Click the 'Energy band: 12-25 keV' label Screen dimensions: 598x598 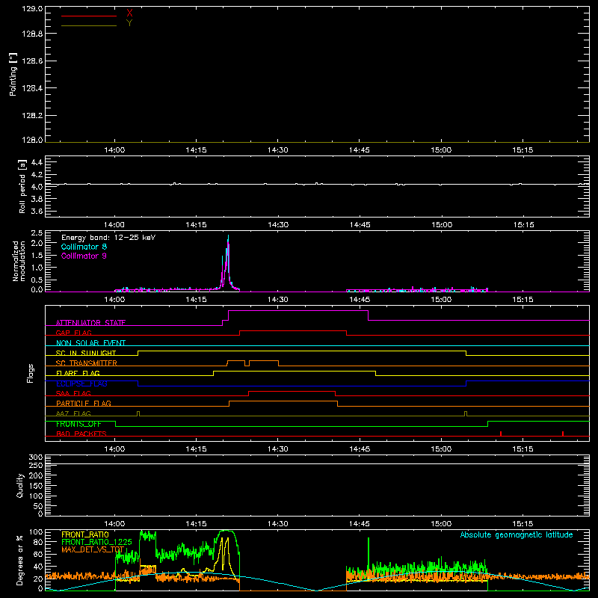tap(108, 238)
